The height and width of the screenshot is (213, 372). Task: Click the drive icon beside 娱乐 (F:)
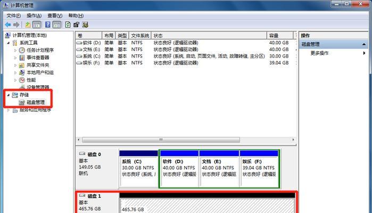tap(79, 63)
